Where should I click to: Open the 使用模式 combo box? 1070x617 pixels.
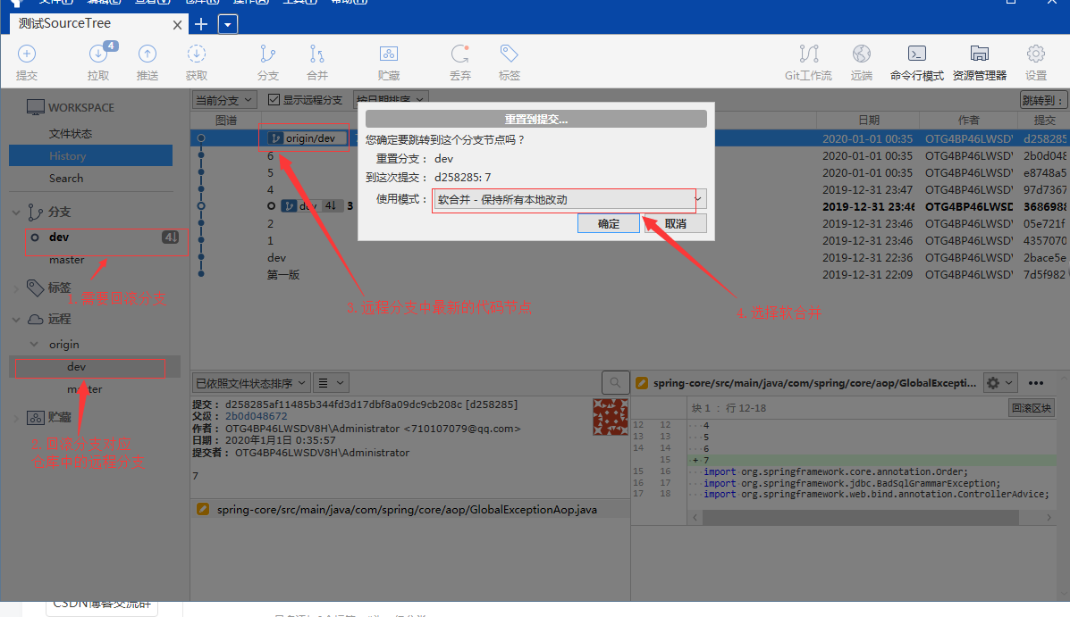(x=569, y=199)
